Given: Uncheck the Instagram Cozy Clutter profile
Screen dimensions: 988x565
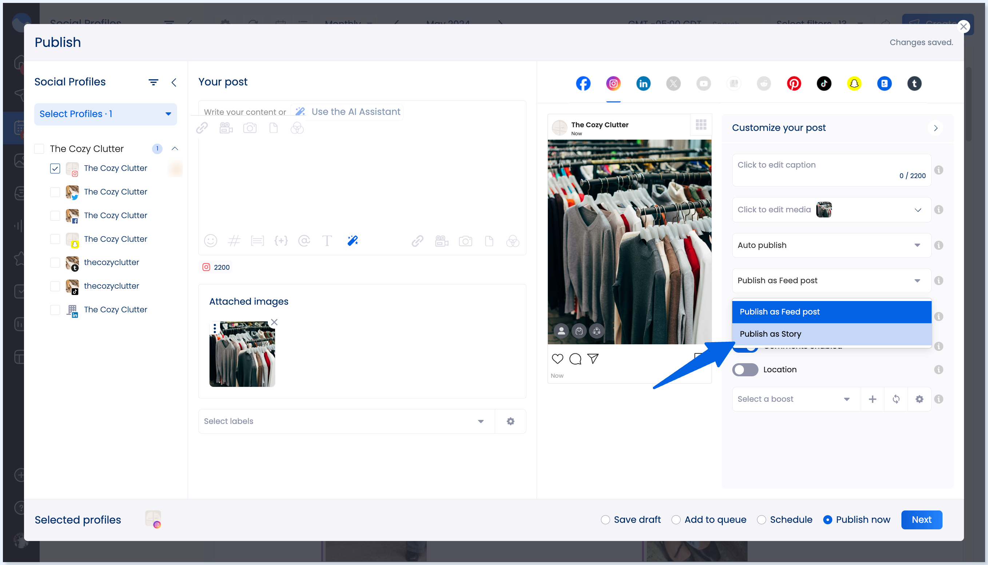Looking at the screenshot, I should (x=55, y=168).
